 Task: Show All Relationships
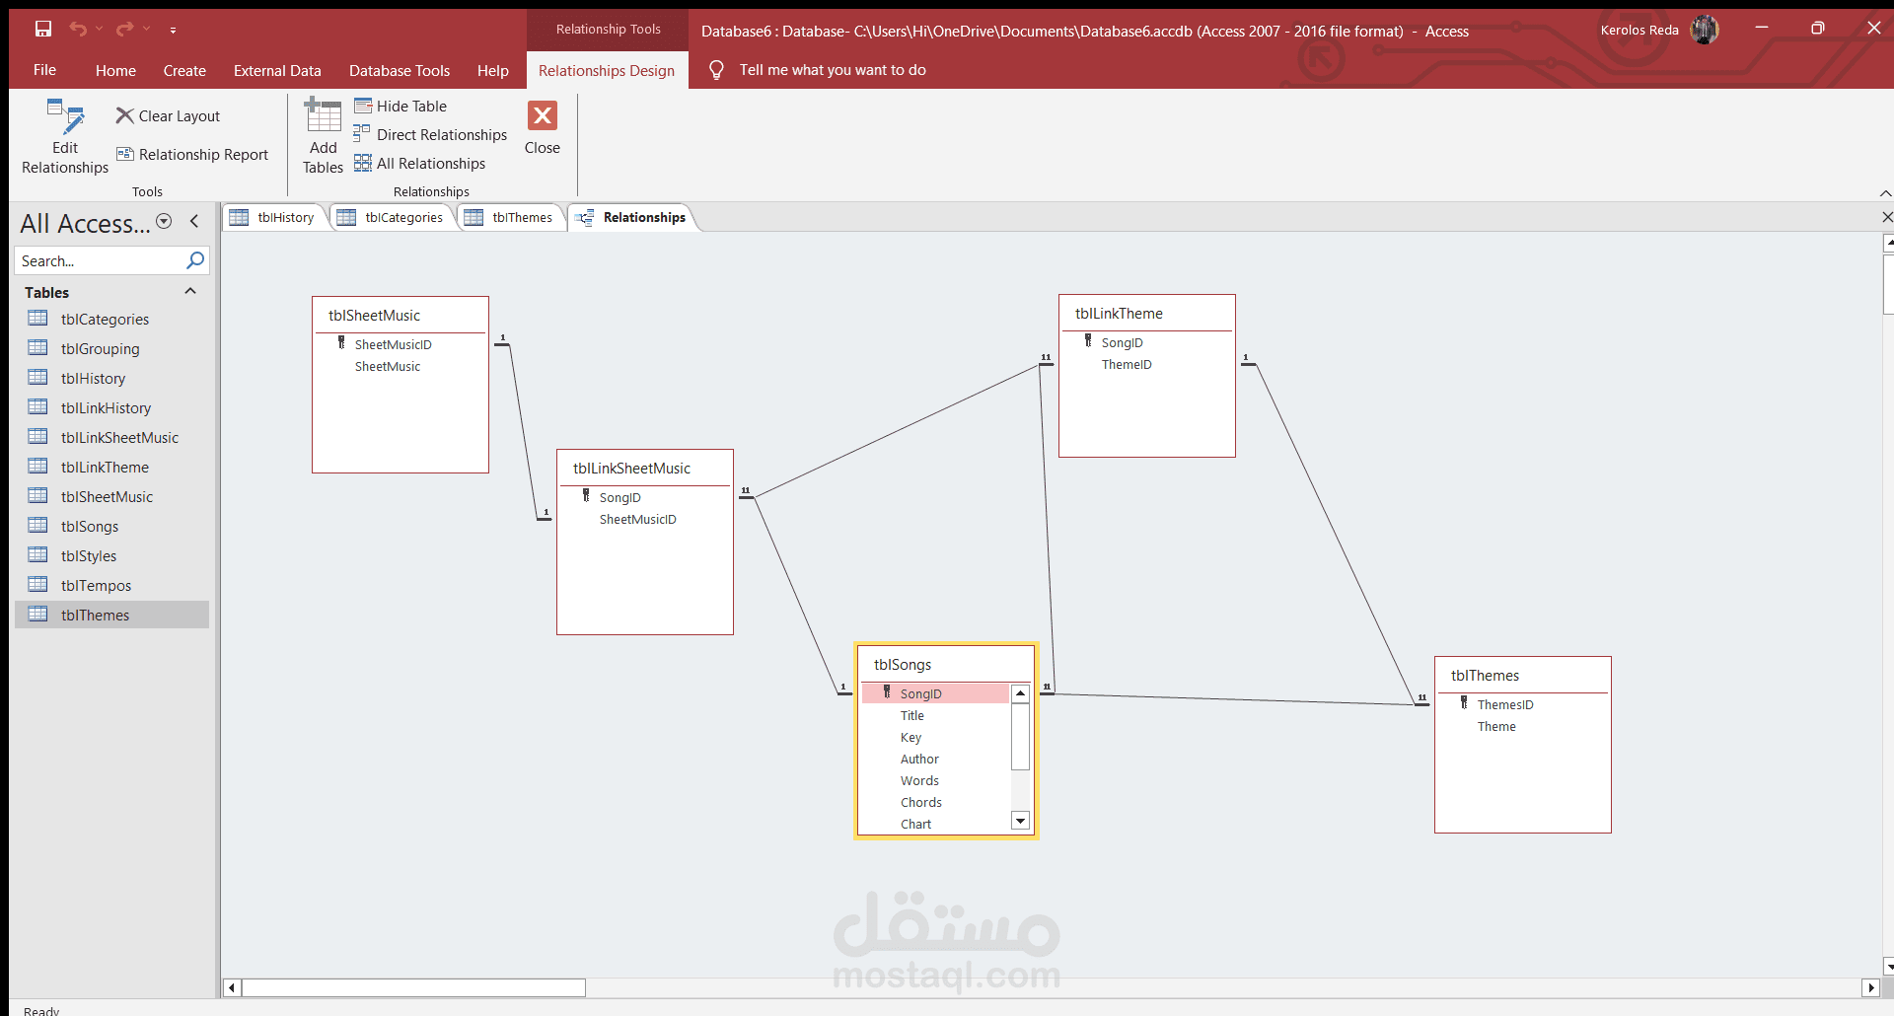[x=419, y=164]
